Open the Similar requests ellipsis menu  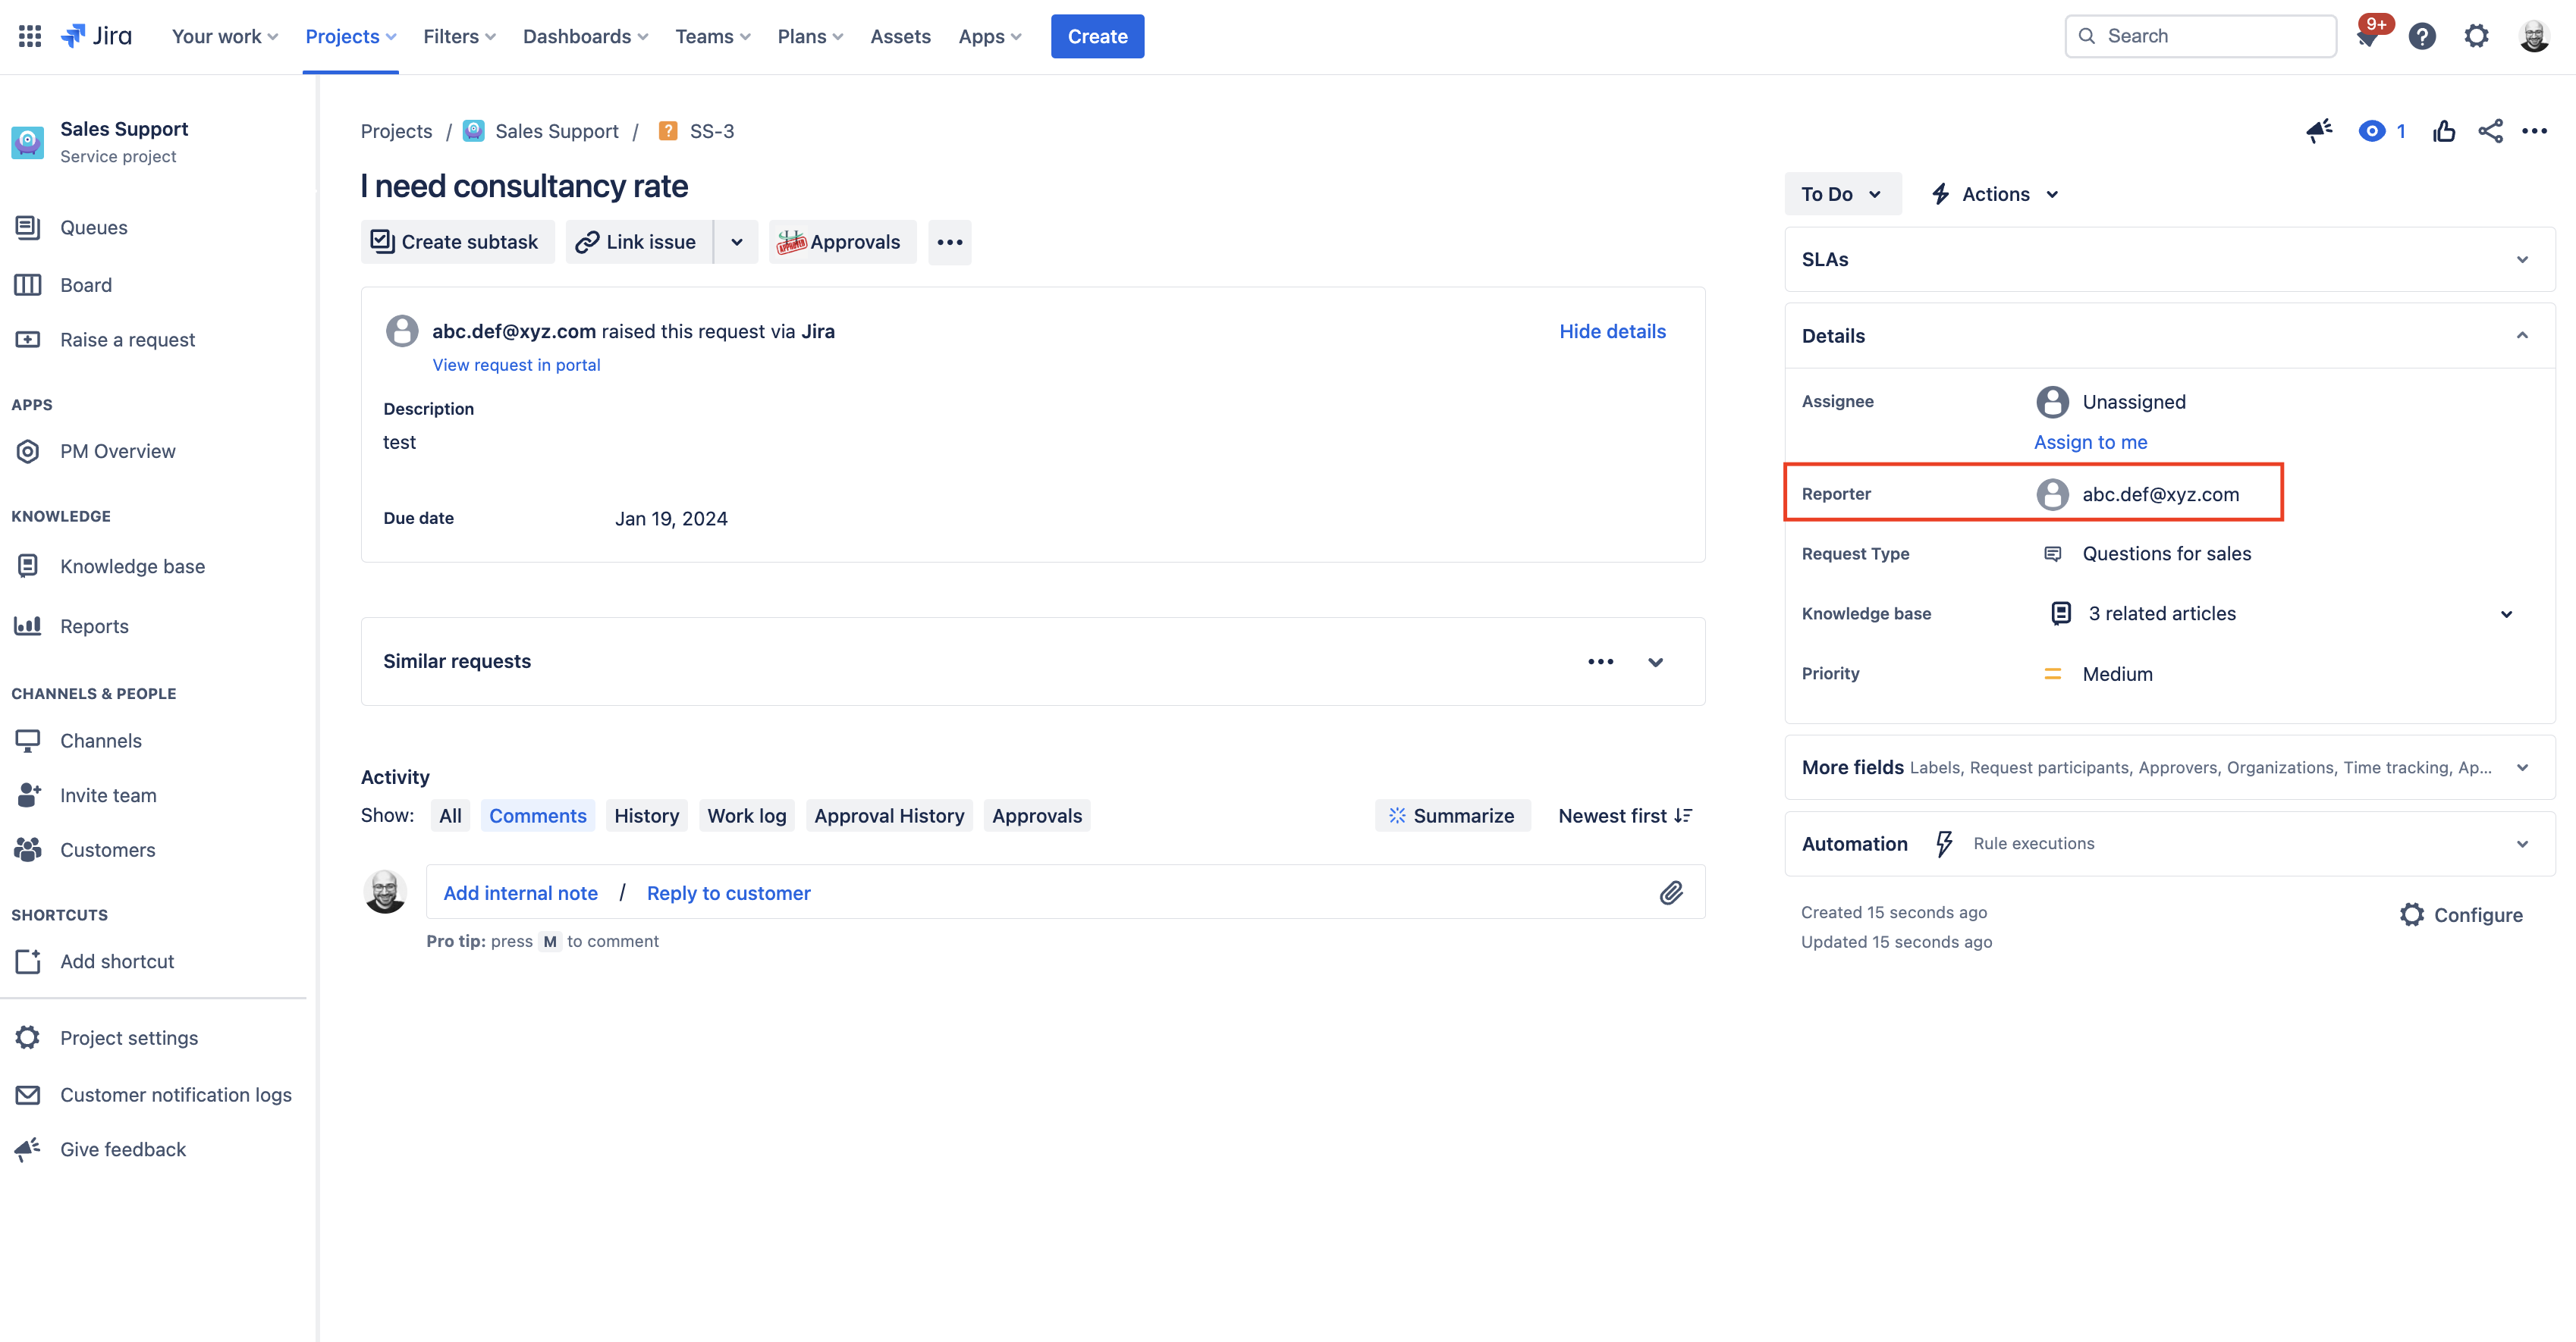pyautogui.click(x=1600, y=661)
